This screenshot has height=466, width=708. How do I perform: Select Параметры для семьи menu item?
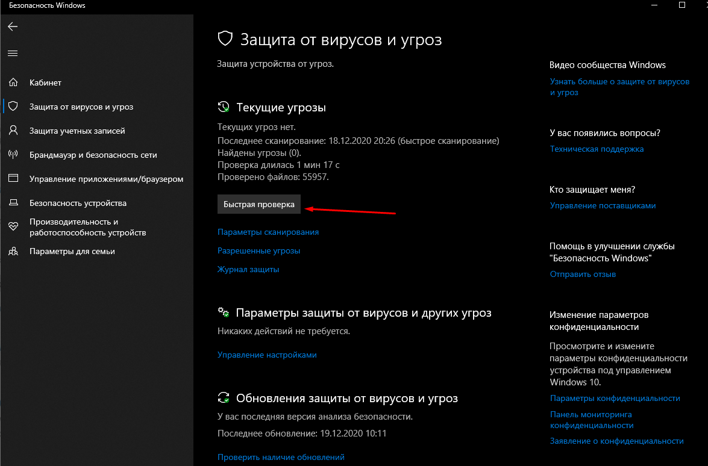pos(72,251)
